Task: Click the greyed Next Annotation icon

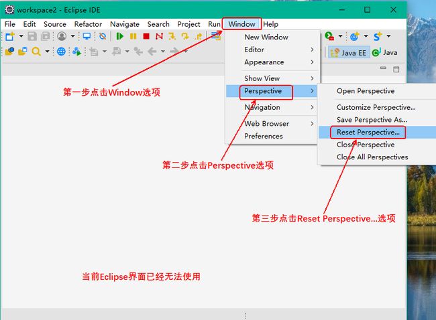Action: pos(94,52)
